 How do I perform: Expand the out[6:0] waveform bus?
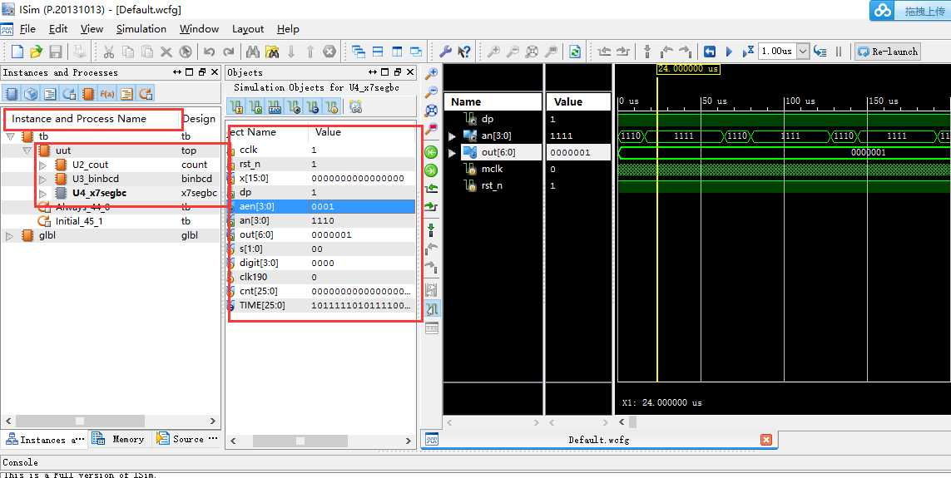tap(452, 153)
